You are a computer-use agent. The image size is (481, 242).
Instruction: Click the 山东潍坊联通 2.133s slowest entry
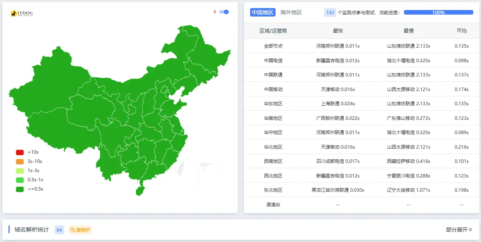(408, 46)
